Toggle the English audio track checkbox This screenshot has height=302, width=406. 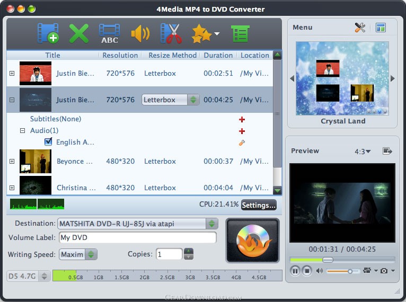(x=48, y=142)
